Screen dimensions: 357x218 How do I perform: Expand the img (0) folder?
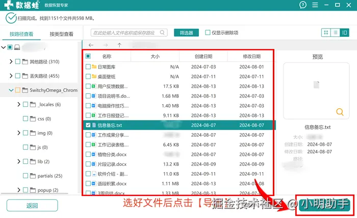click(x=19, y=133)
